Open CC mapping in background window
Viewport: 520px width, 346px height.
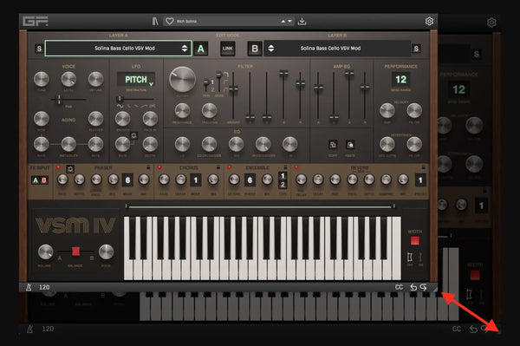pyautogui.click(x=457, y=329)
